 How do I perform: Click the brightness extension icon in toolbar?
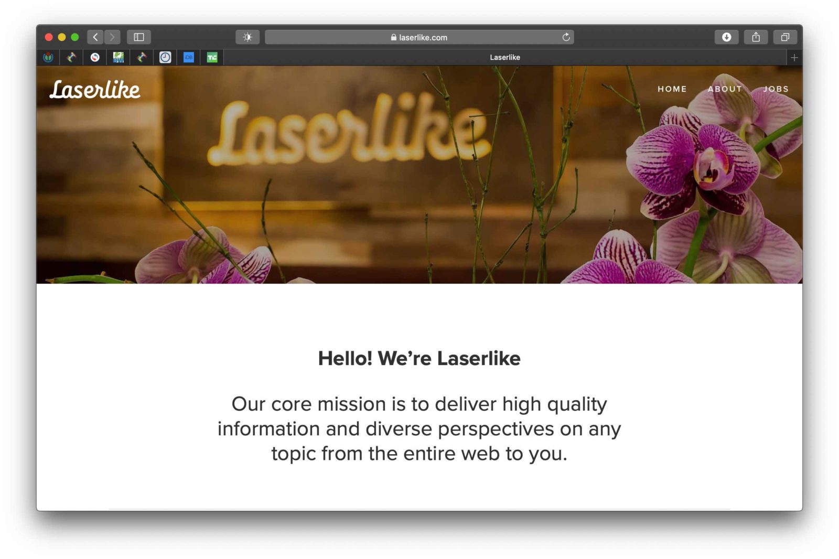[x=248, y=37]
